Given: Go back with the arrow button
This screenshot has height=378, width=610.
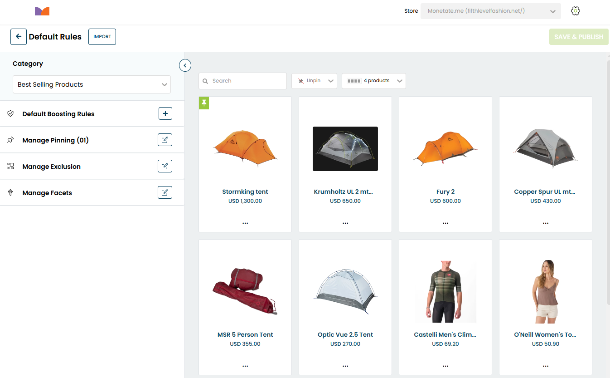Looking at the screenshot, I should pyautogui.click(x=19, y=37).
